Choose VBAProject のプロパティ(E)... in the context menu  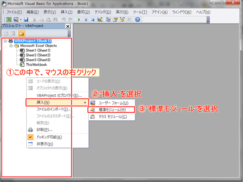coord(57,96)
